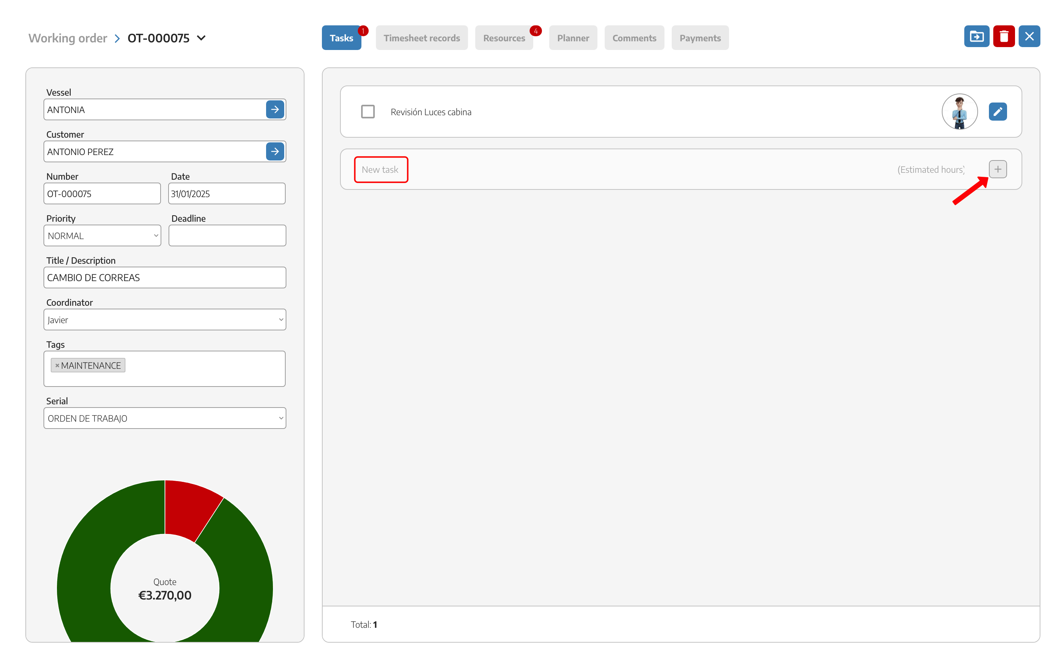1052x668 pixels.
Task: Click the Date field 31/01/2025
Action: click(x=227, y=193)
